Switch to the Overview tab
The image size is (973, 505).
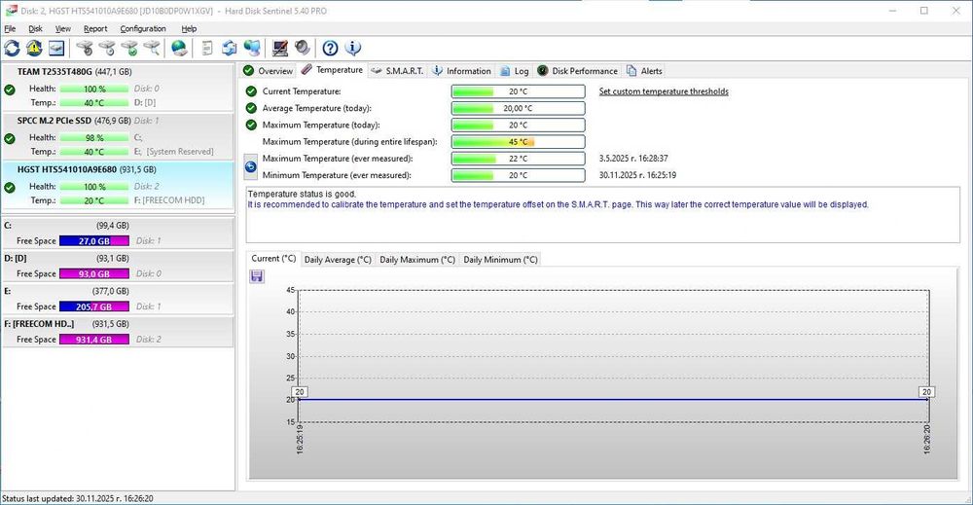coord(269,71)
